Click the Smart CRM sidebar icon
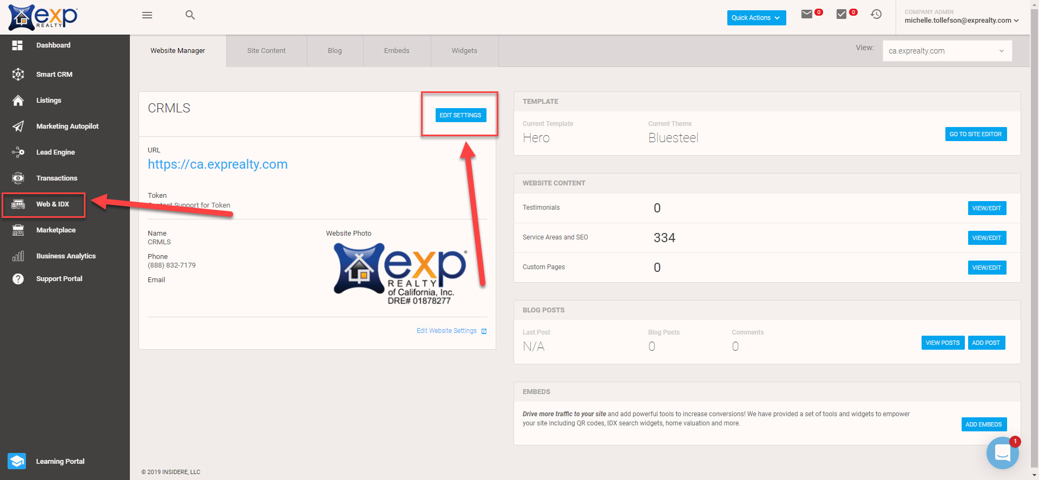The width and height of the screenshot is (1039, 480). click(18, 75)
